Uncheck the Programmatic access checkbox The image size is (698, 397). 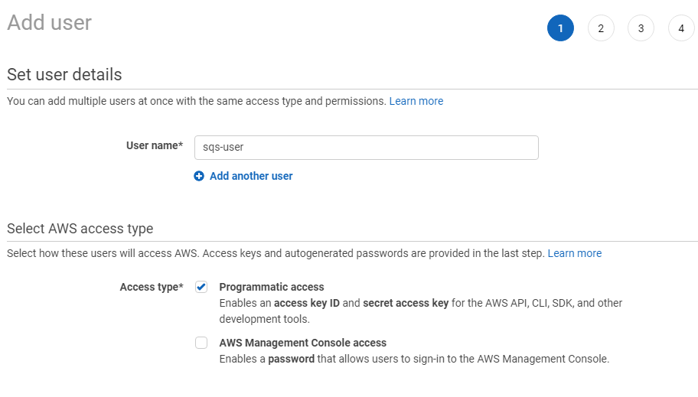(201, 287)
